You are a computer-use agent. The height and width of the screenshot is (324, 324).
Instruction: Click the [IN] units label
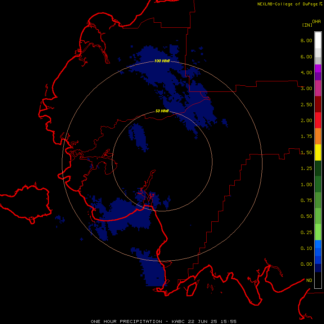click(307, 25)
